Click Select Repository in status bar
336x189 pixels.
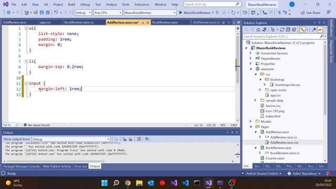coord(304,173)
